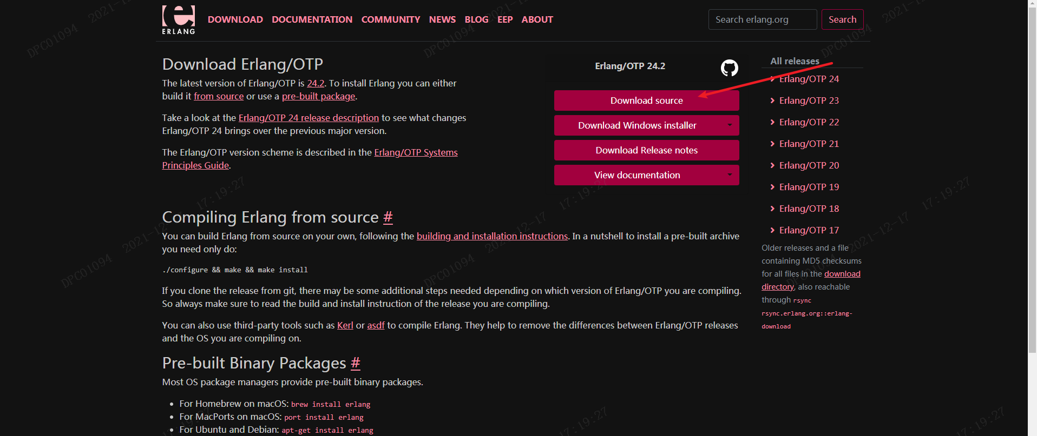This screenshot has width=1037, height=436.
Task: Expand the Erlang/OTP 18 chevron
Action: click(x=772, y=209)
